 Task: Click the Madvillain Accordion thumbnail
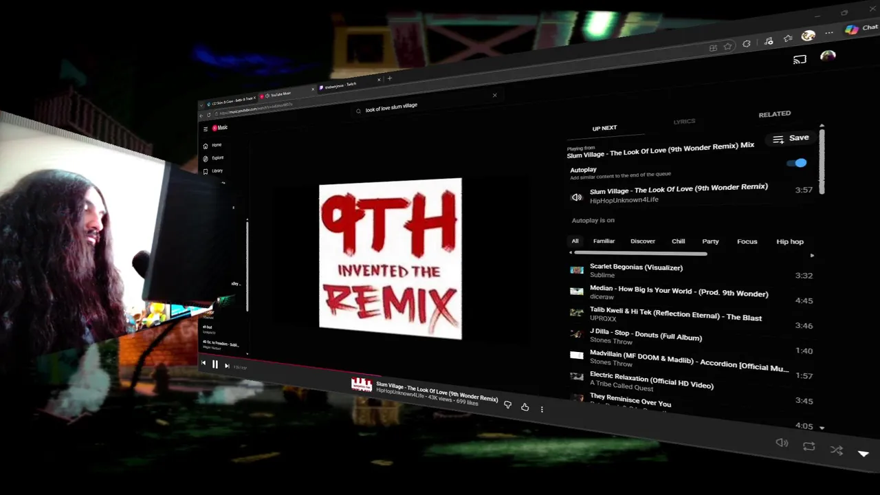coord(577,355)
